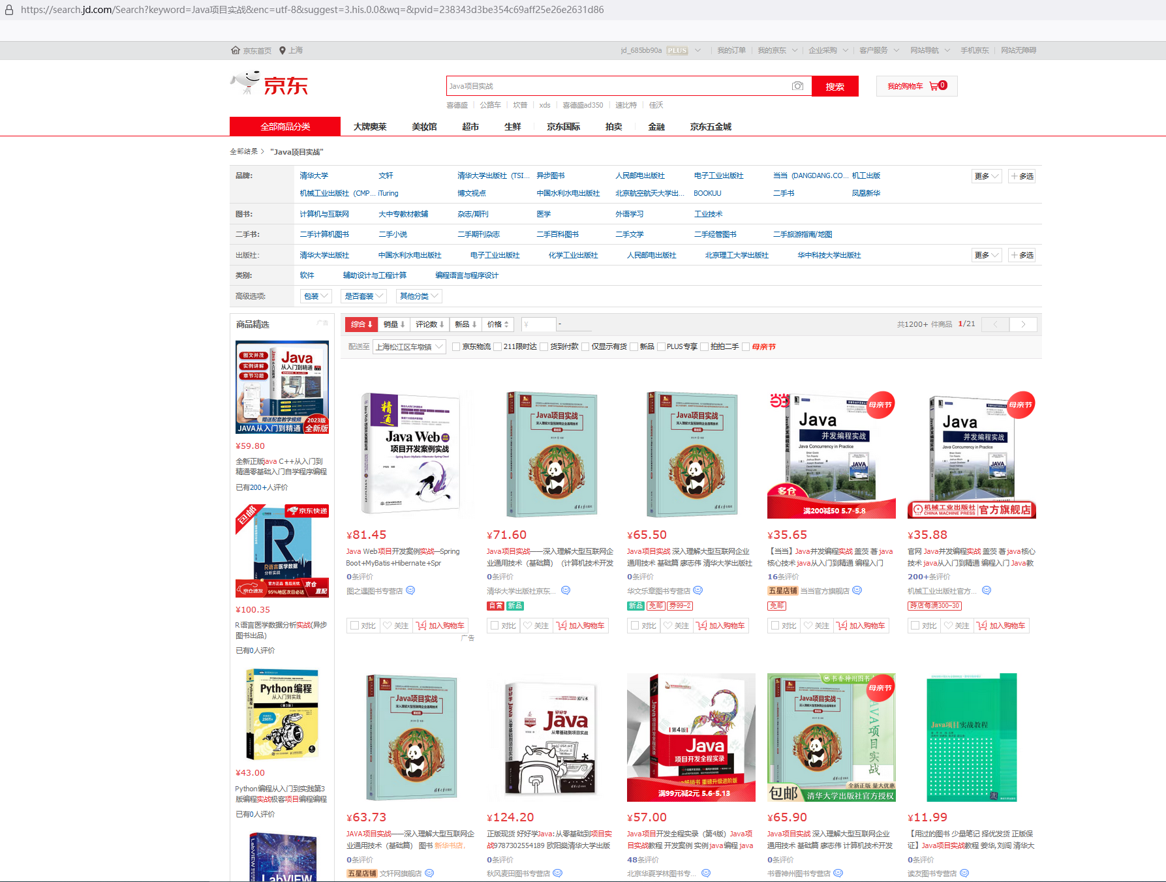Click heart 关注 icon for ¥35.65 book
The height and width of the screenshot is (882, 1166).
808,626
